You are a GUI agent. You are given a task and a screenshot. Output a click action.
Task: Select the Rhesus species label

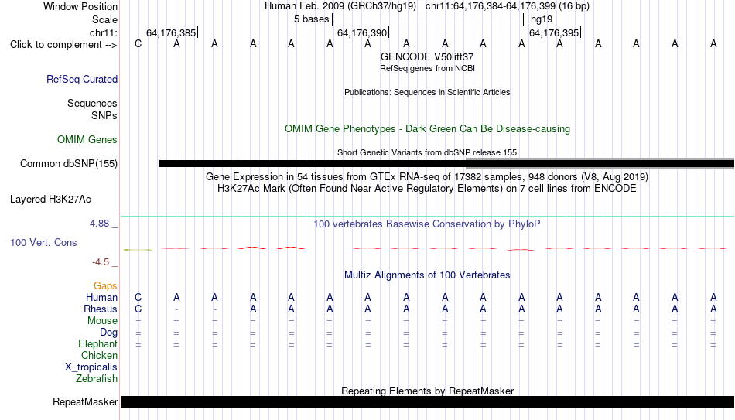click(101, 309)
